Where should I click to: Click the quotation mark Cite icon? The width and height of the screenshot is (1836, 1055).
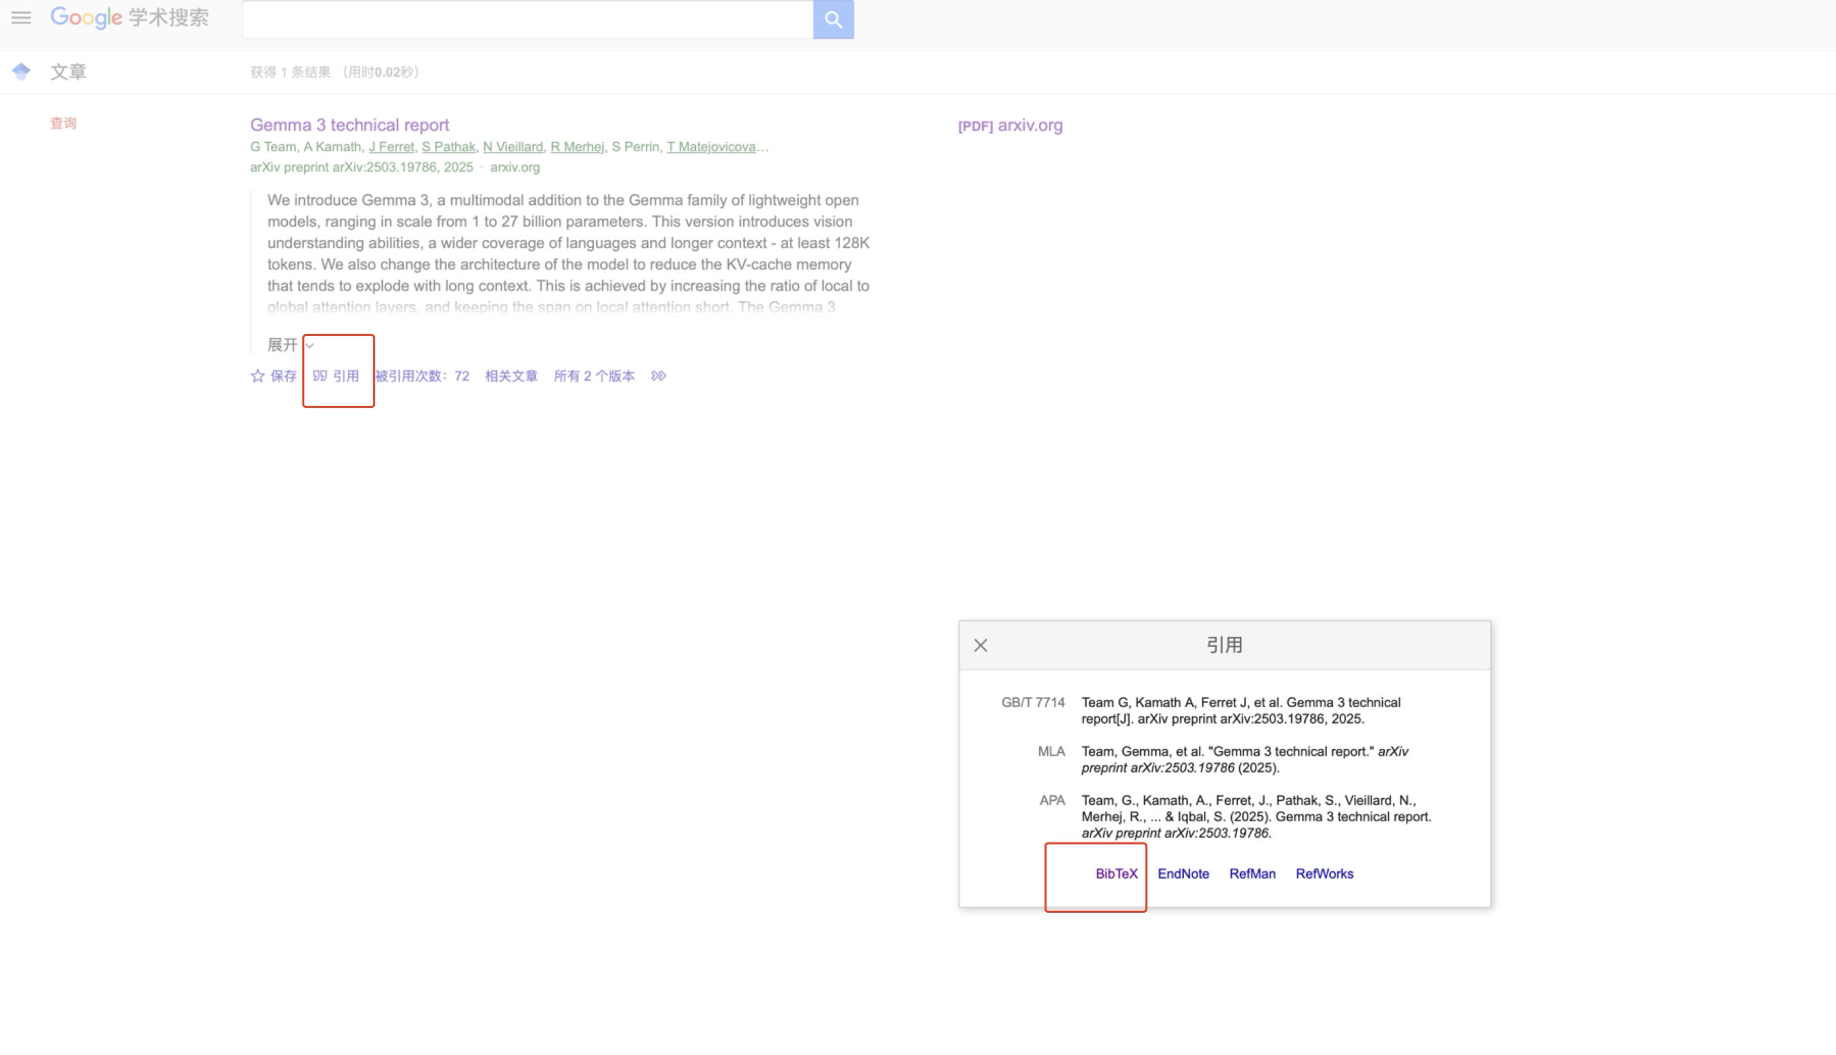(320, 375)
